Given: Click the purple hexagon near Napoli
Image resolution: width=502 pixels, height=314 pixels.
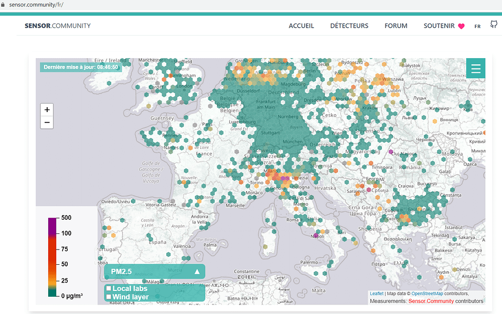Looking at the screenshot, I should click(x=316, y=235).
